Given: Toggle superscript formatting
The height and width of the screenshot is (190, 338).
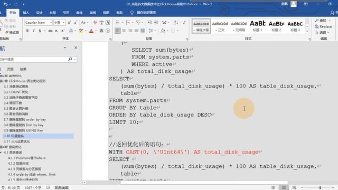Looking at the screenshot, I should pos(63,31).
